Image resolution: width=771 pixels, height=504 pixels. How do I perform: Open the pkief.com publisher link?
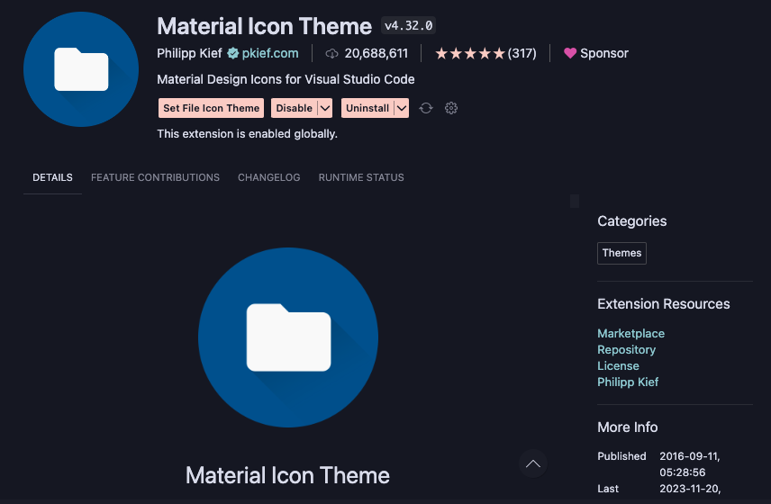270,53
